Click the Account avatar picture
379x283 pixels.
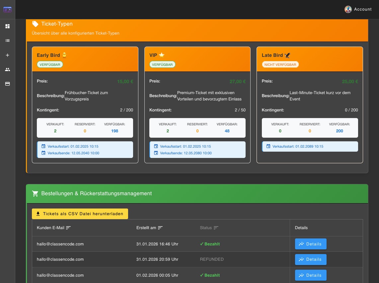[348, 9]
